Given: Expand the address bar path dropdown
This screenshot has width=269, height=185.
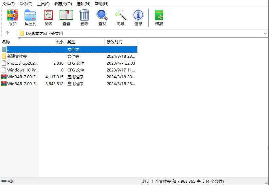Looking at the screenshot, I should point(265,33).
